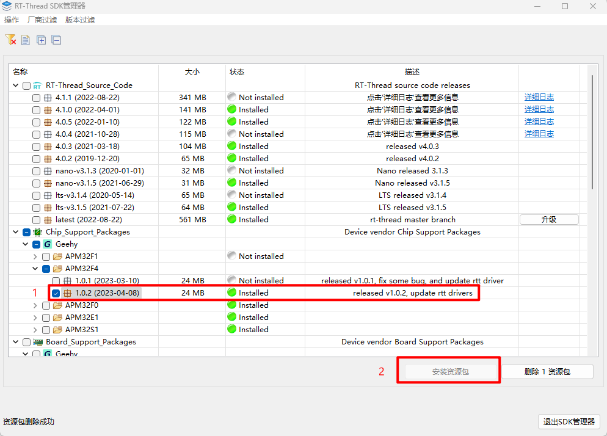Click the 删除 1 资源包 button
Screen dimensions: 607x436
pos(547,372)
